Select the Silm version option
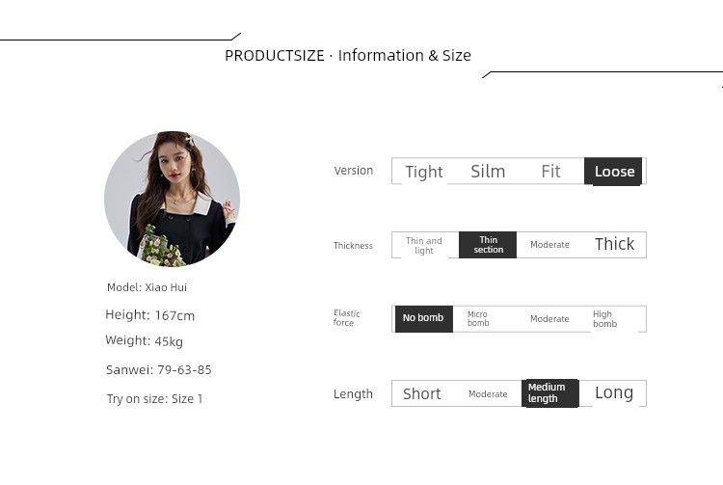The image size is (723, 485). (x=488, y=172)
